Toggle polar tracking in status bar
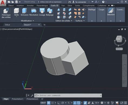The width and height of the screenshot is (128, 105). tap(63, 103)
